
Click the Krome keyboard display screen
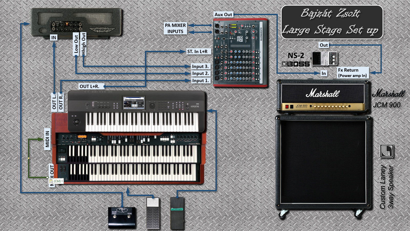134,102
